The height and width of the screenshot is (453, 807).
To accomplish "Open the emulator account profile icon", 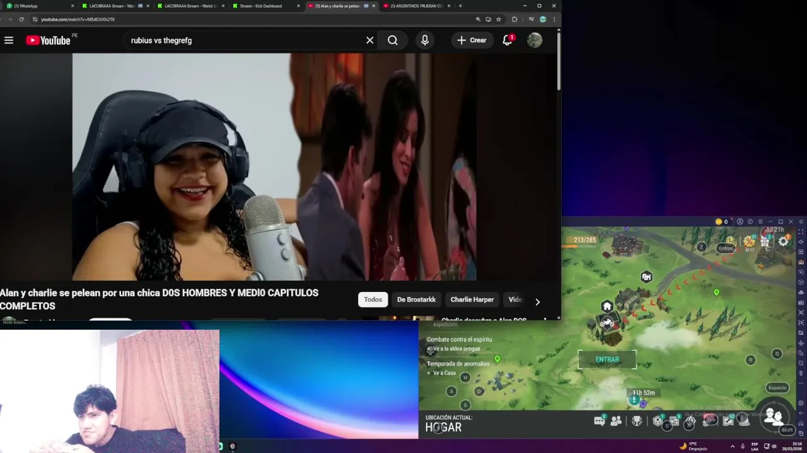I will click(x=740, y=221).
